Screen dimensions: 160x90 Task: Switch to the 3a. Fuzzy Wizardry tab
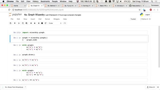69,6
